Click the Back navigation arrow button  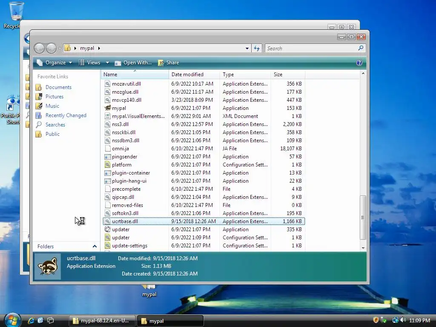click(x=39, y=49)
